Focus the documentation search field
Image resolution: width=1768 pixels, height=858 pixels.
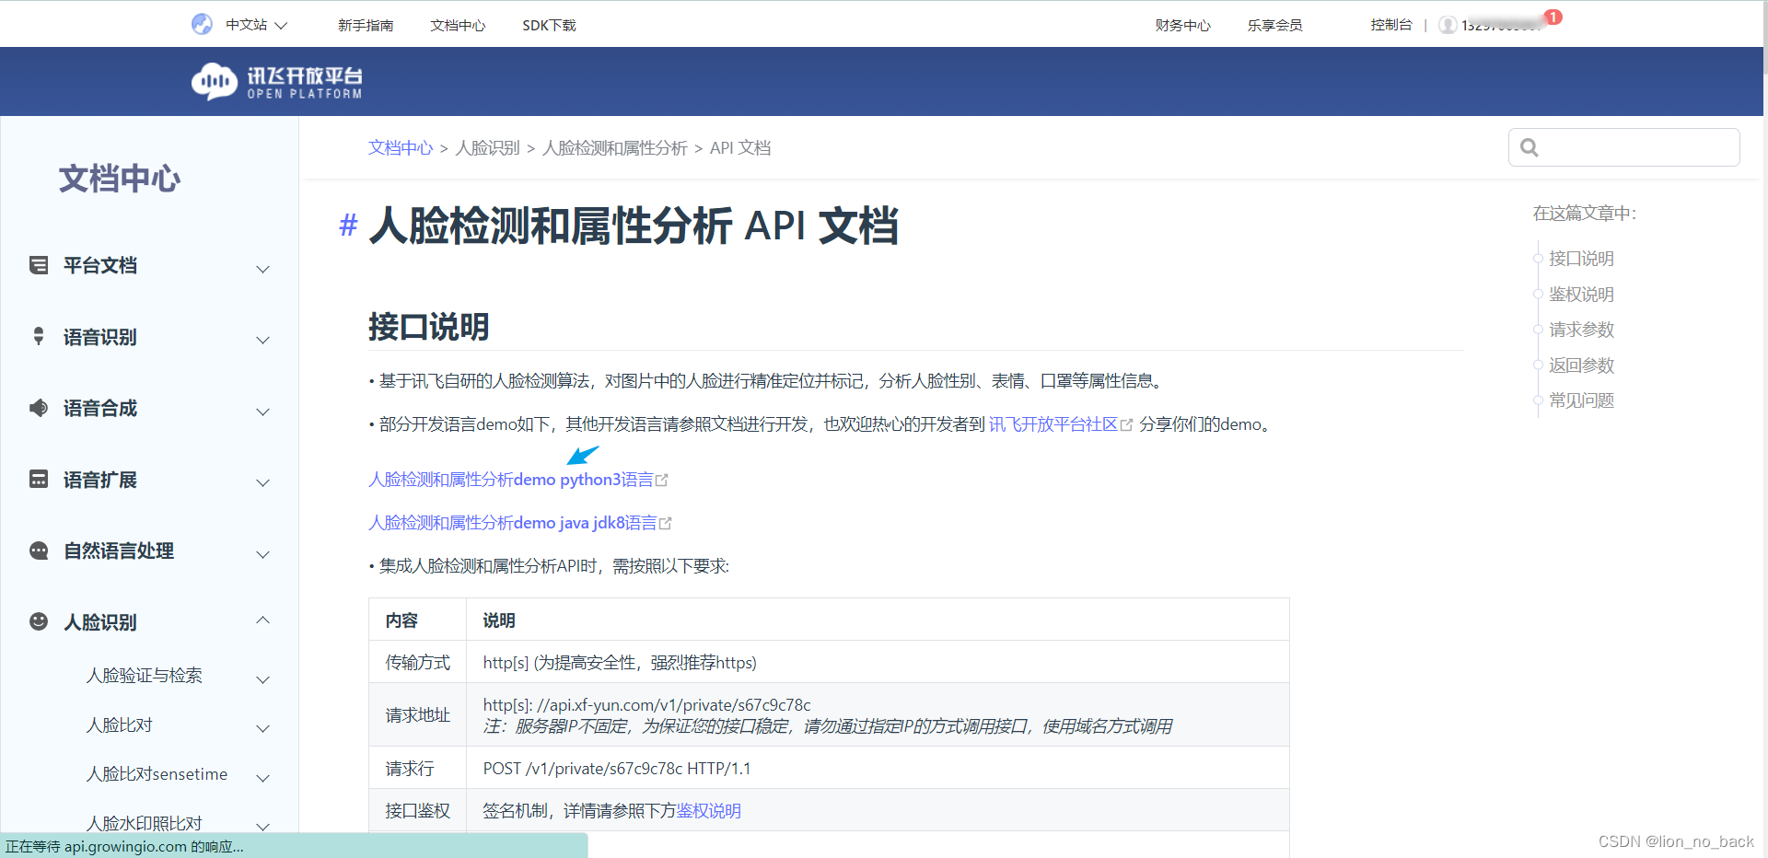pos(1624,147)
